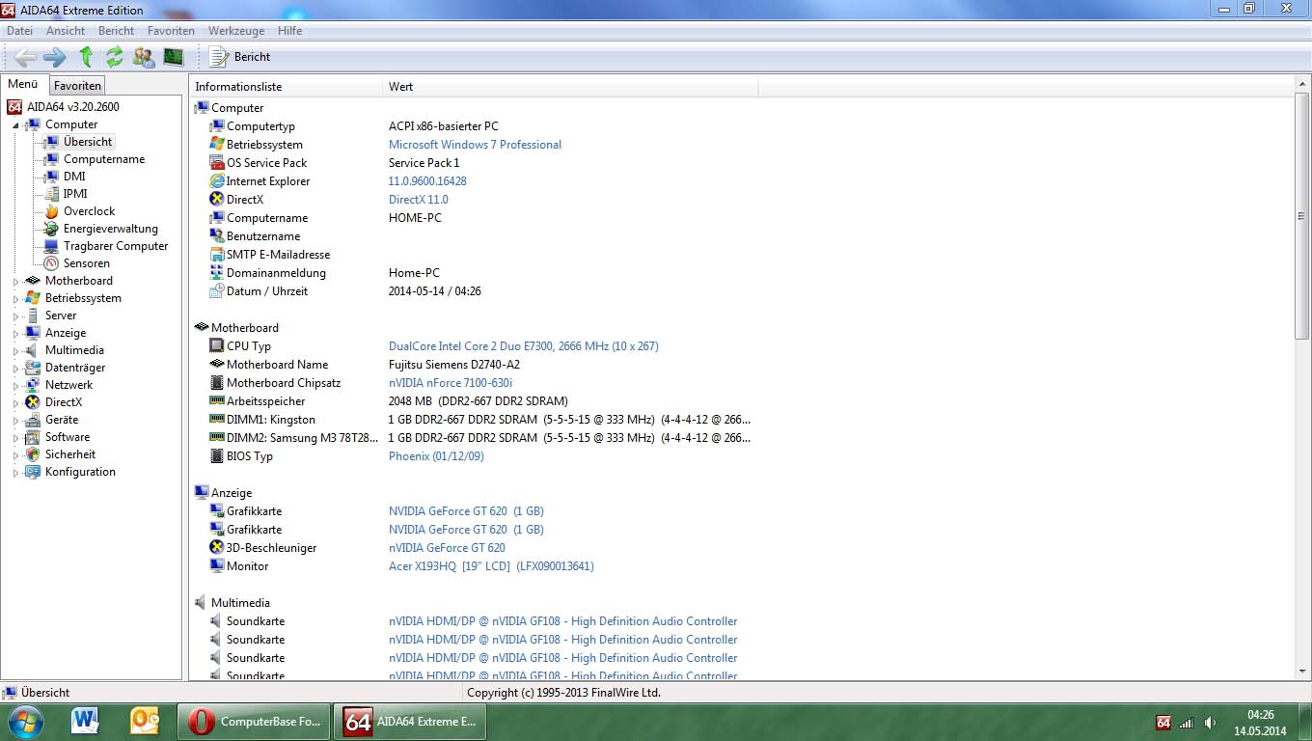Click the Konfiguration tree icon
This screenshot has width=1312, height=741.
(33, 472)
